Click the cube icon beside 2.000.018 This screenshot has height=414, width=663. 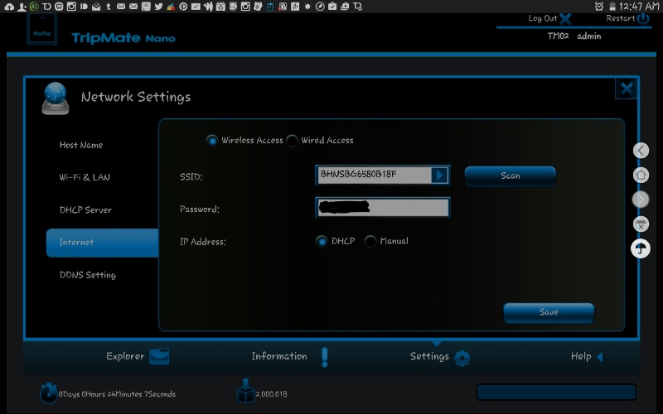(x=245, y=392)
